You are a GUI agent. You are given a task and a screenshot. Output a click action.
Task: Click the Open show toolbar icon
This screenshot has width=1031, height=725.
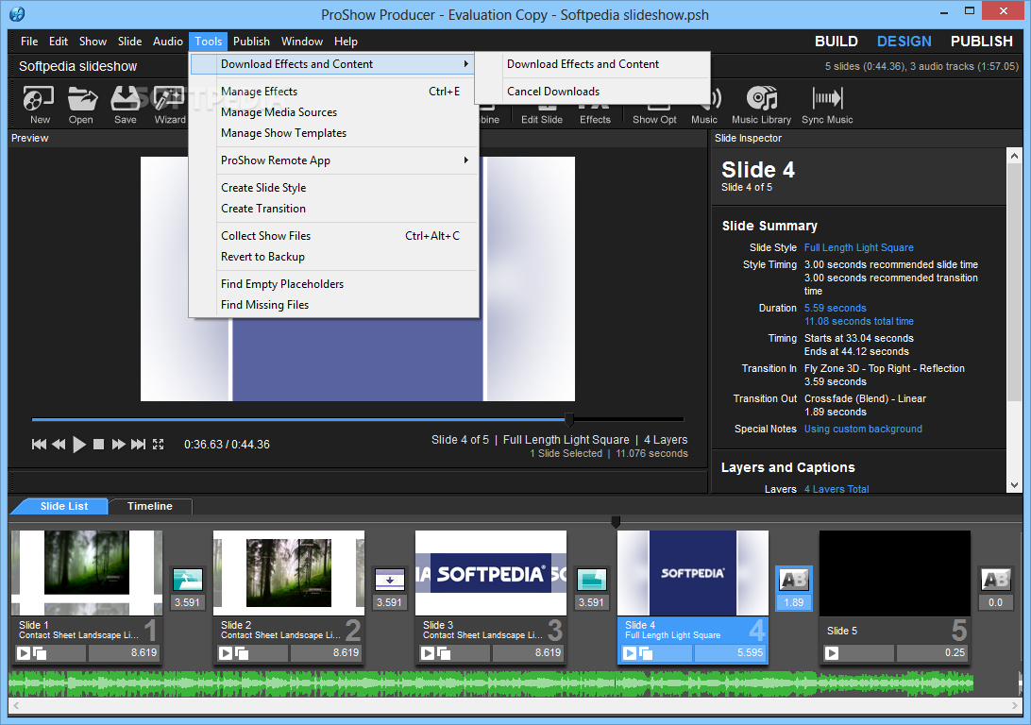pos(81,105)
